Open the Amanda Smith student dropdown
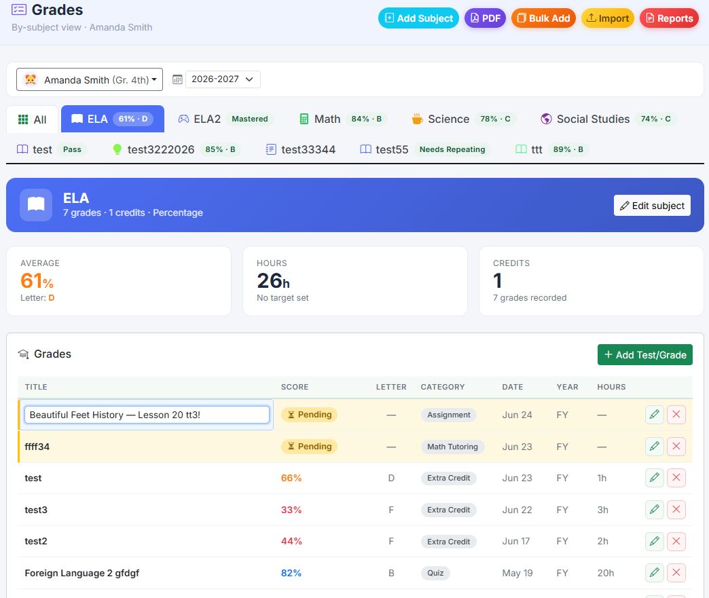709x598 pixels. click(x=90, y=79)
